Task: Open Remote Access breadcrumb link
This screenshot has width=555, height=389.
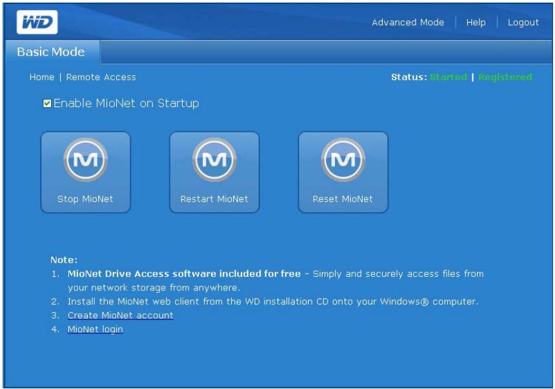Action: tap(101, 77)
